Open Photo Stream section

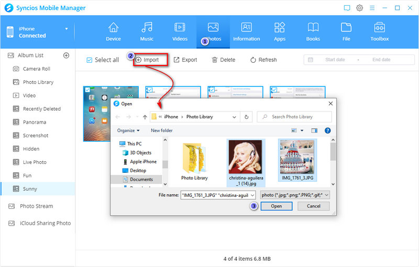(36, 206)
